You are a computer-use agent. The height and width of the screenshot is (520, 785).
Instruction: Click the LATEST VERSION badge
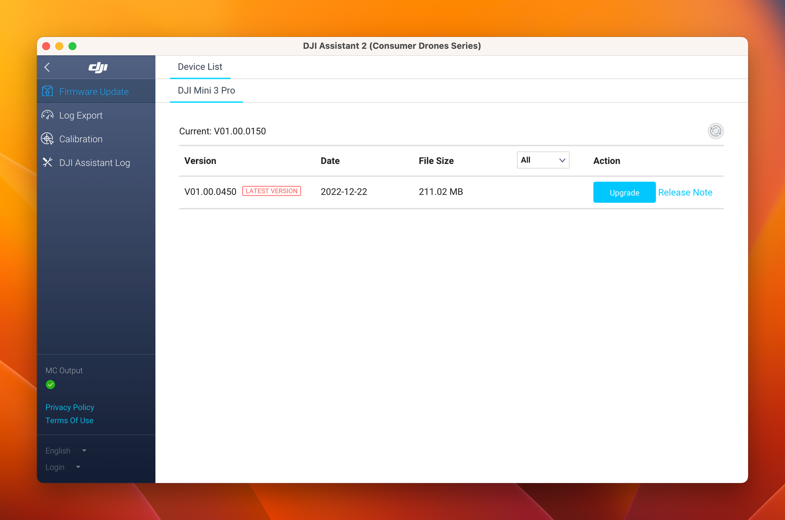(272, 191)
